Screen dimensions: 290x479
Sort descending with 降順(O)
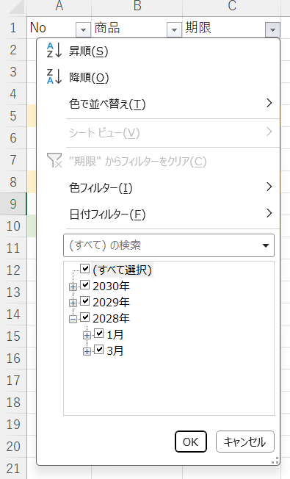[x=158, y=77]
